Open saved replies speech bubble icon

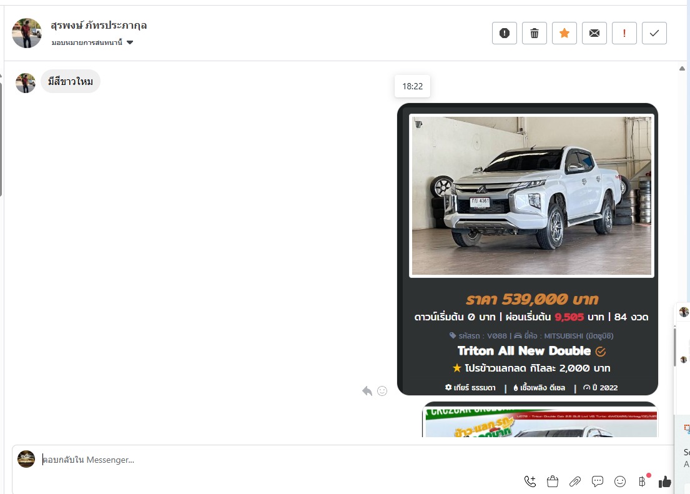click(597, 482)
